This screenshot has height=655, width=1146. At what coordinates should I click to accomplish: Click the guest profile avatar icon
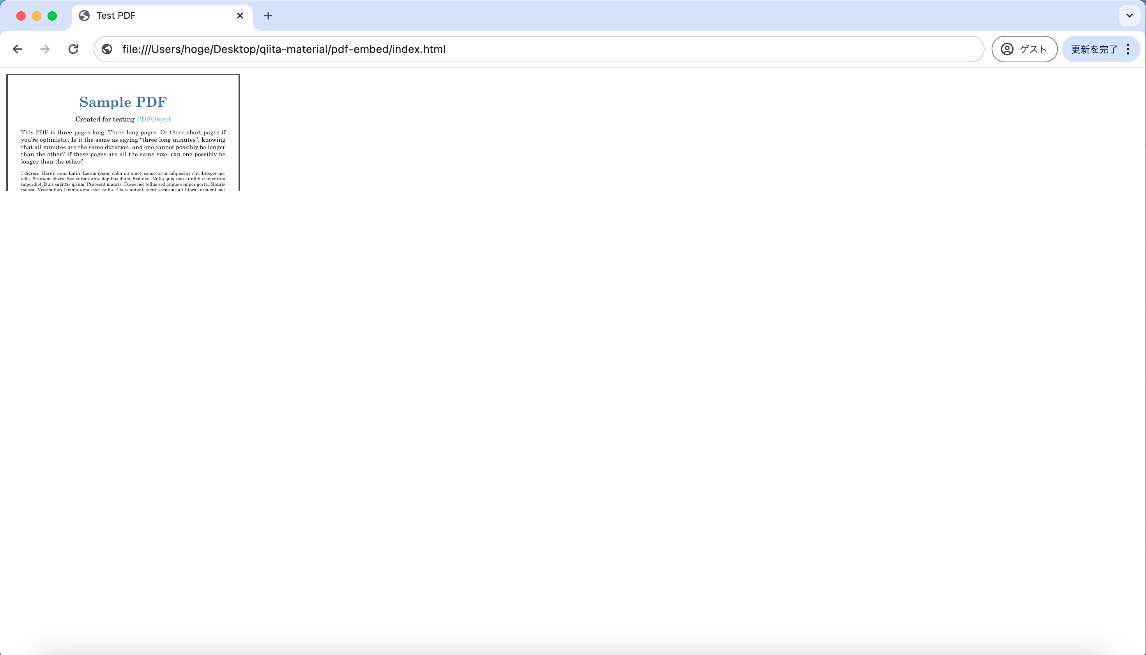click(1007, 49)
